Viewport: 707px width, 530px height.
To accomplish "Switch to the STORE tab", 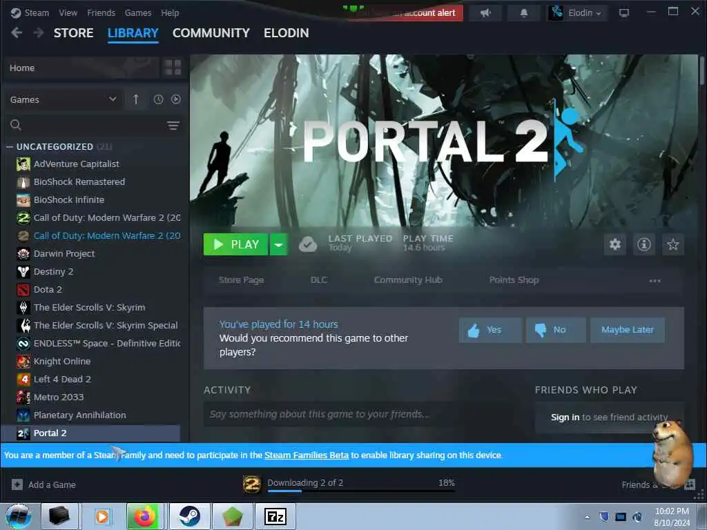I will (x=73, y=33).
